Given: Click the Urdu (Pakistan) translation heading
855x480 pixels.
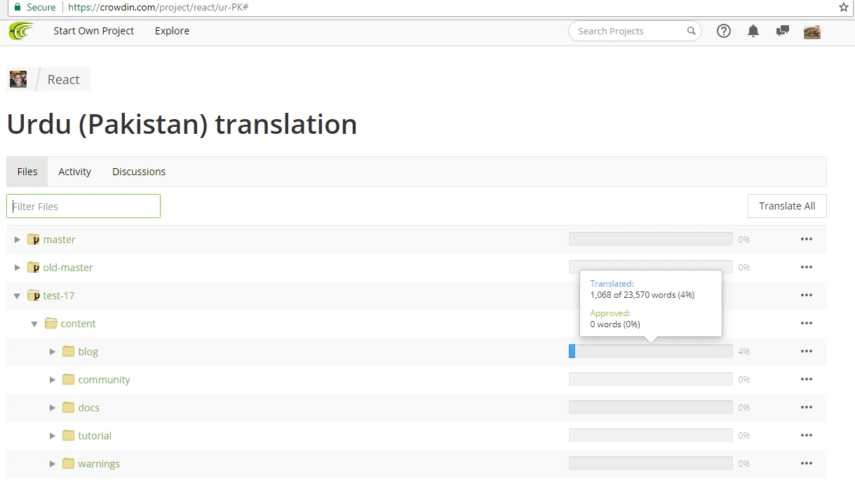Looking at the screenshot, I should pyautogui.click(x=182, y=124).
